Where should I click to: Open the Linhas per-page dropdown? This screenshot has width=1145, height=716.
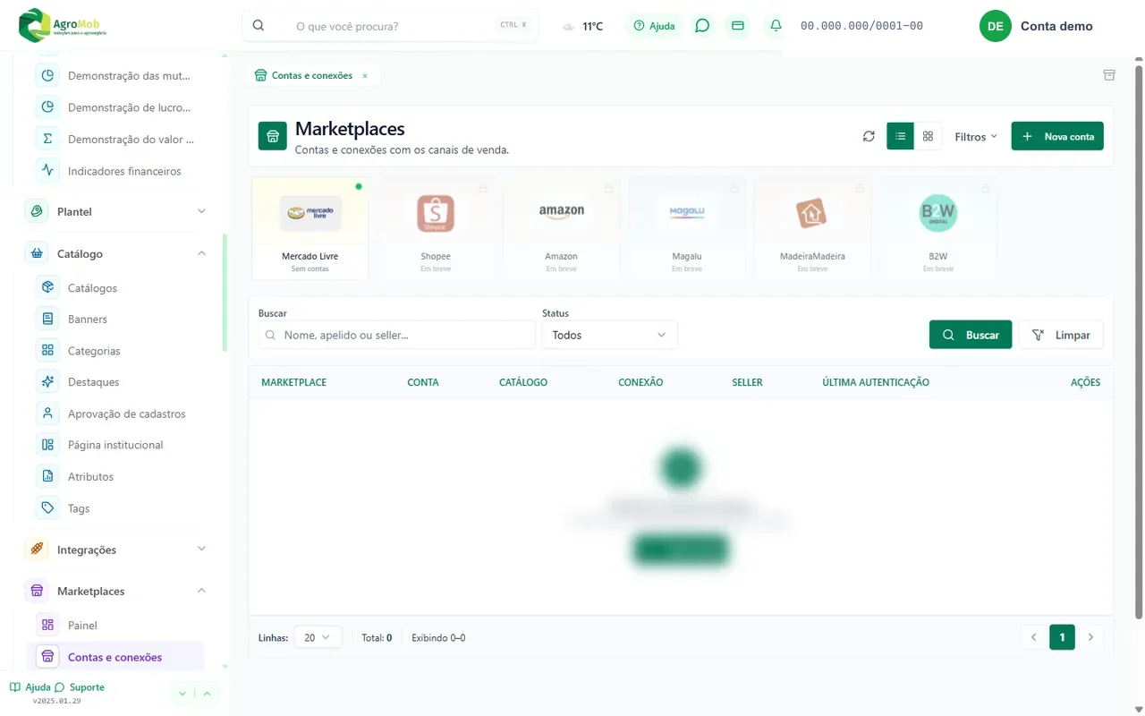pyautogui.click(x=318, y=638)
